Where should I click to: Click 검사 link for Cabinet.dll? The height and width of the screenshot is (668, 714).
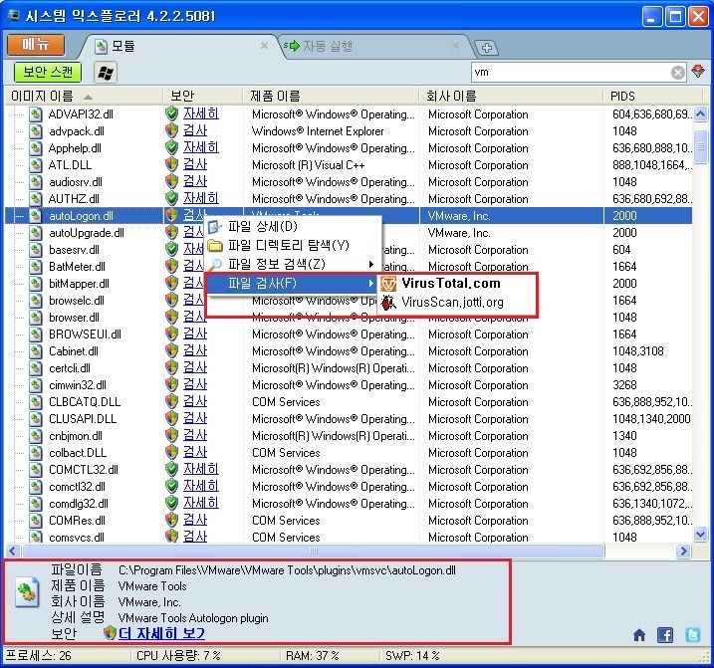click(195, 351)
